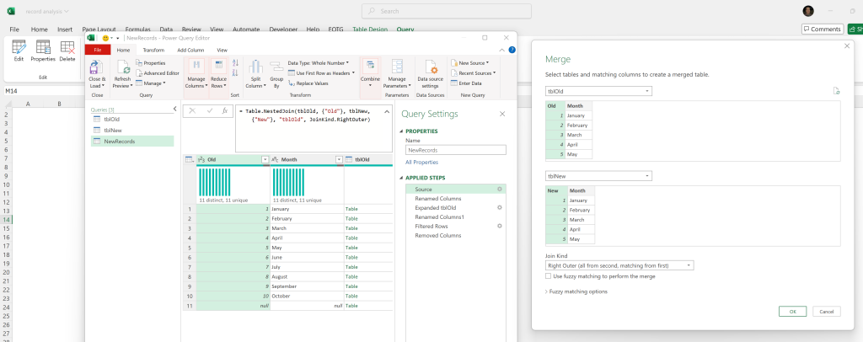863x342 pixels.
Task: Click the Comments button in Excel
Action: click(823, 29)
